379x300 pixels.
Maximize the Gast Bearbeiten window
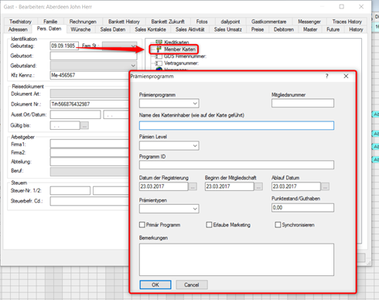pos(342,7)
